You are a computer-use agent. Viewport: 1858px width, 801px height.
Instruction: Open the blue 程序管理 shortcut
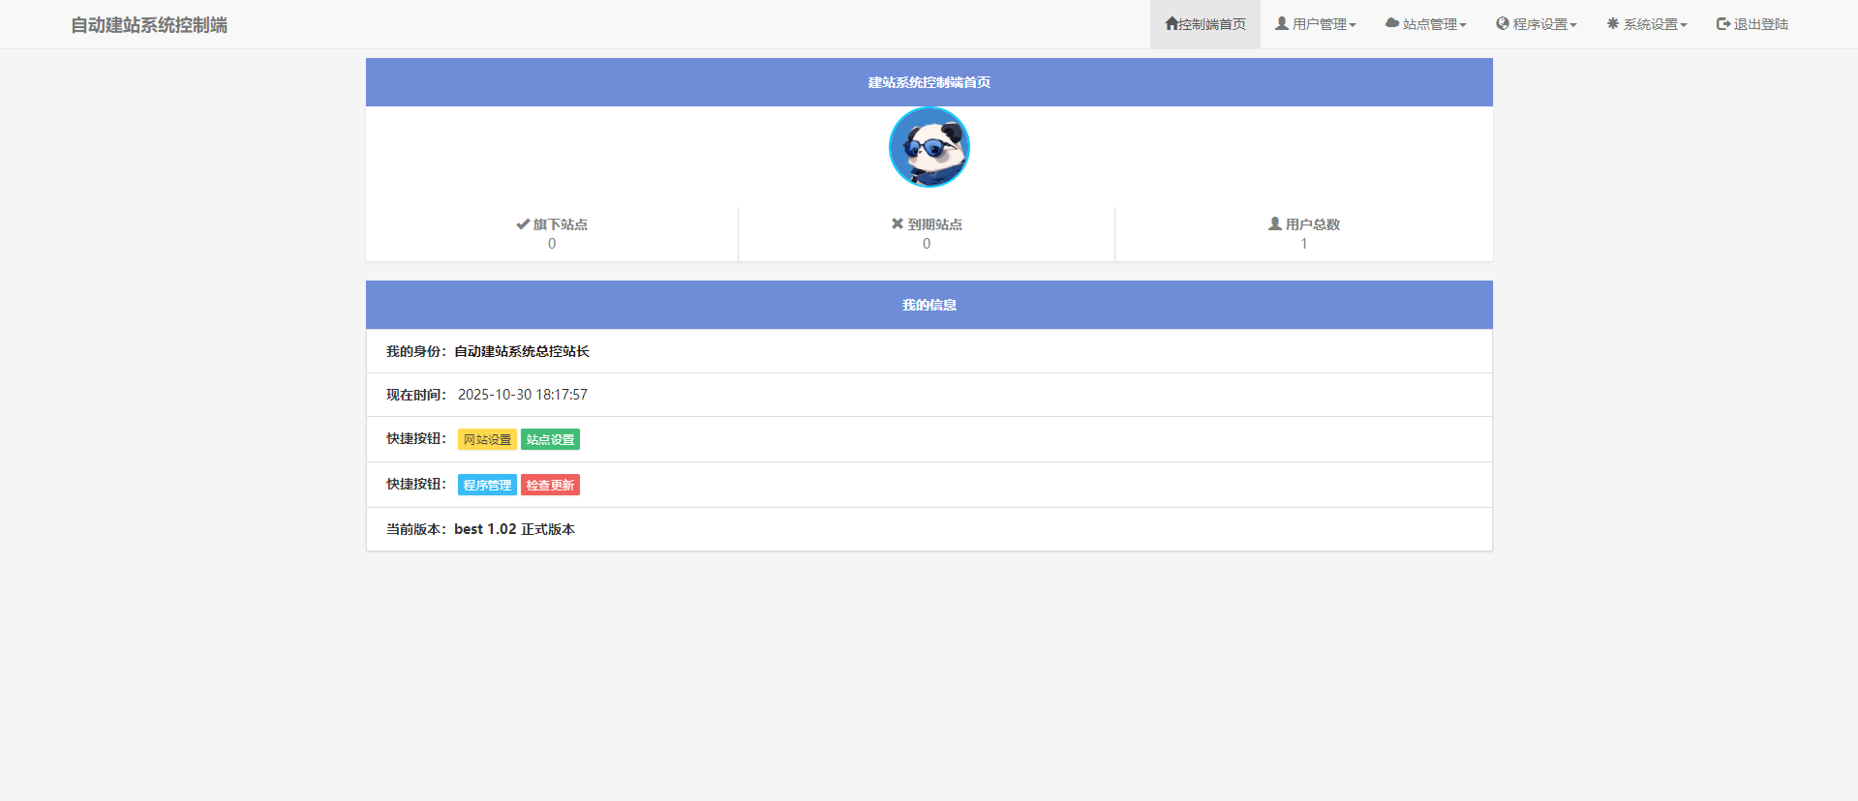tap(487, 485)
